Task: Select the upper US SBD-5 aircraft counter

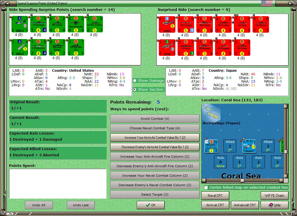Action: (20, 24)
